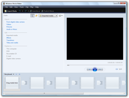Click the first transition cell in storyboard
This screenshot has height=98, width=129.
click(x=24, y=83)
